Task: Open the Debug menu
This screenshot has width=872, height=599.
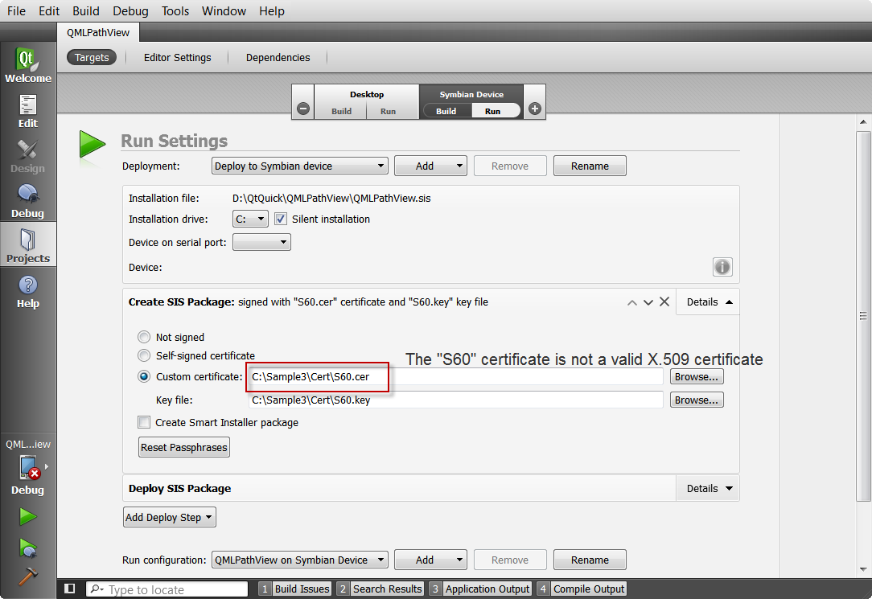Action: point(130,11)
